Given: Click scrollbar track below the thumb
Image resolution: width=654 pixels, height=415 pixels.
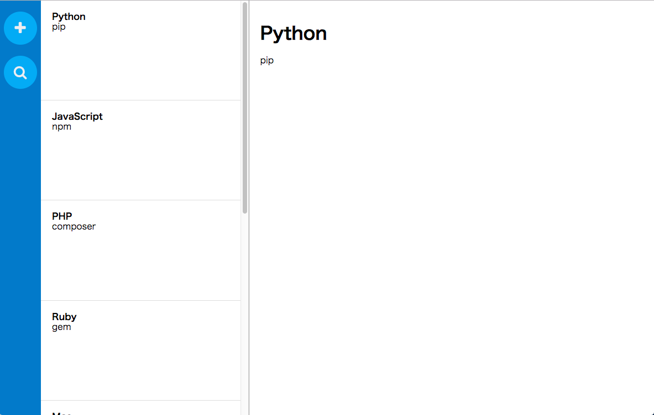Looking at the screenshot, I should 245,312.
